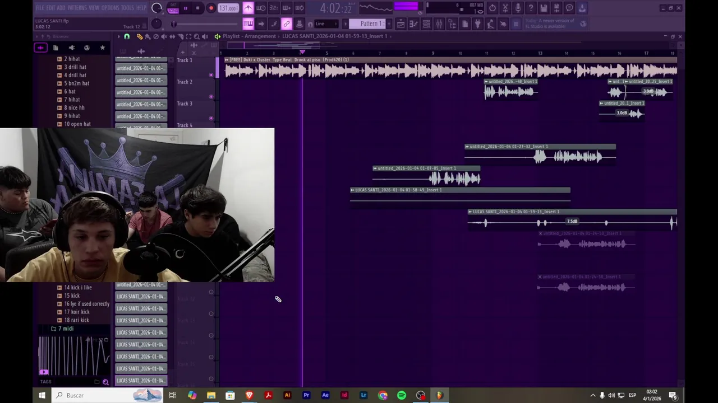
Task: Toggle Pat/Song playback mode
Action: tap(173, 8)
